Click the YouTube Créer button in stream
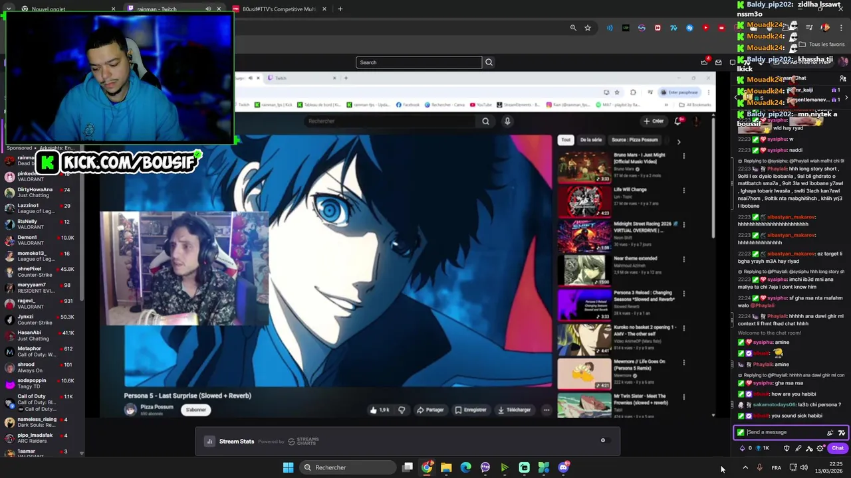The image size is (851, 478). click(x=654, y=121)
